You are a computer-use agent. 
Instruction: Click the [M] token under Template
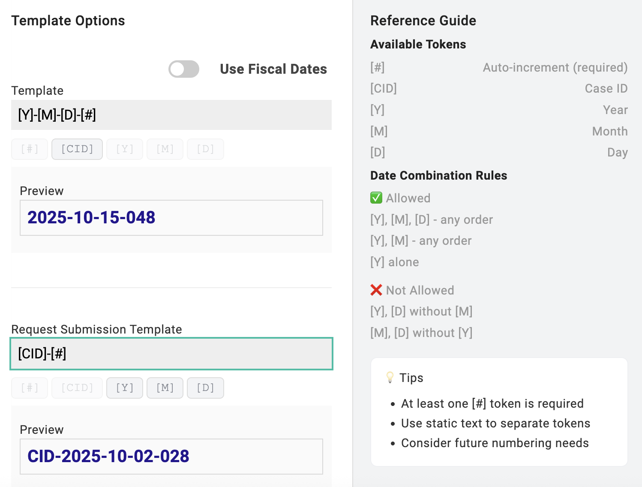[x=165, y=149]
